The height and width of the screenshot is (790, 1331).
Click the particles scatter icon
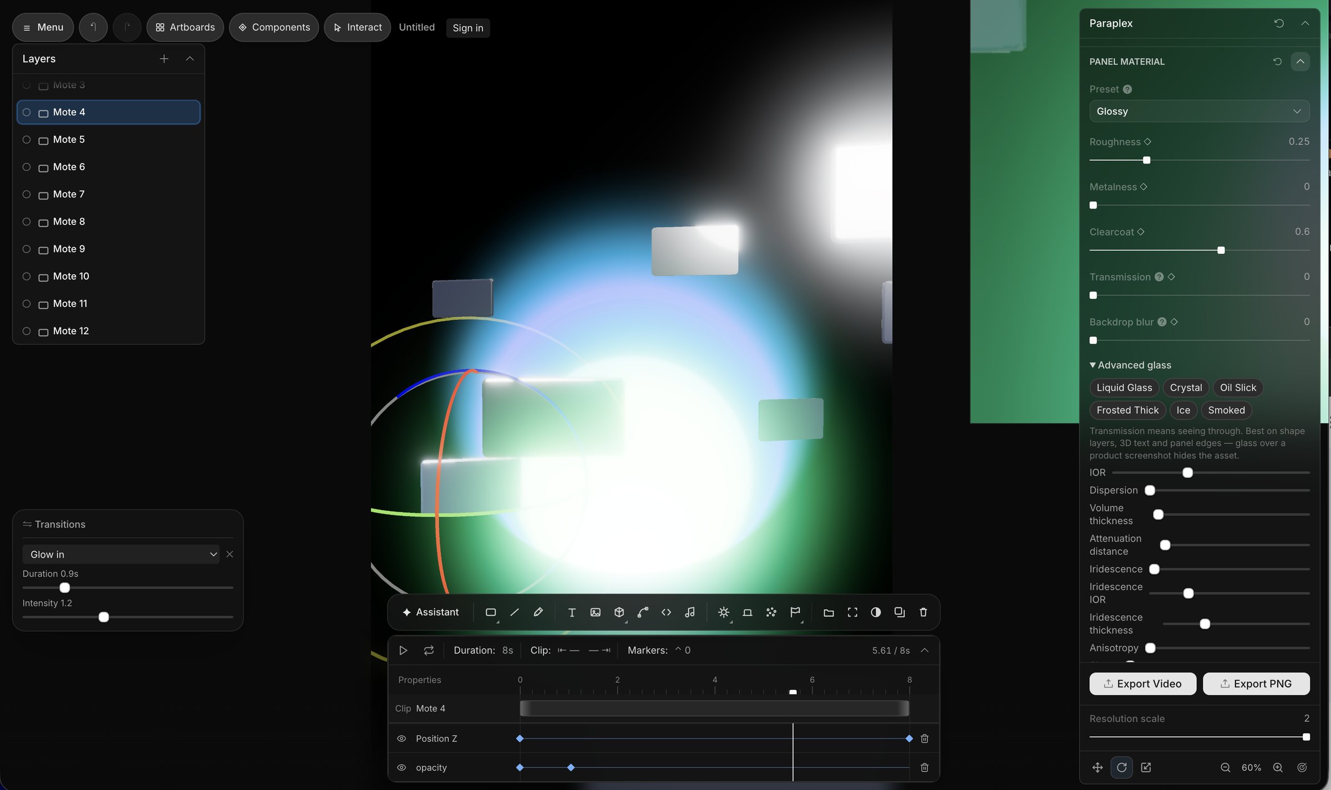[x=771, y=612]
